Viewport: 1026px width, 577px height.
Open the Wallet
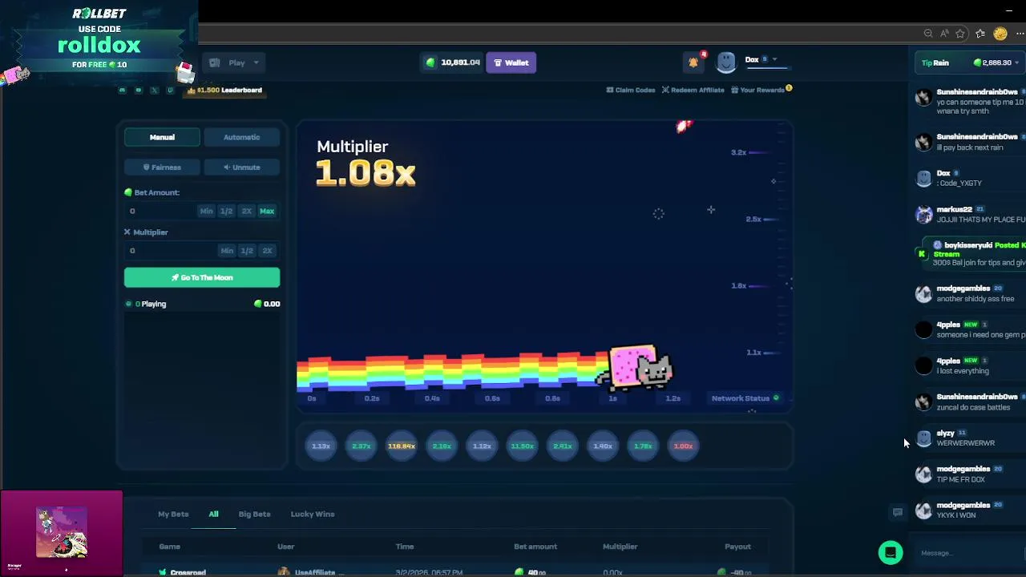coord(511,63)
